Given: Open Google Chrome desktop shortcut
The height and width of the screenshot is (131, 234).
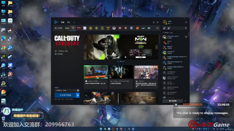Looking at the screenshot, I should [3, 49].
